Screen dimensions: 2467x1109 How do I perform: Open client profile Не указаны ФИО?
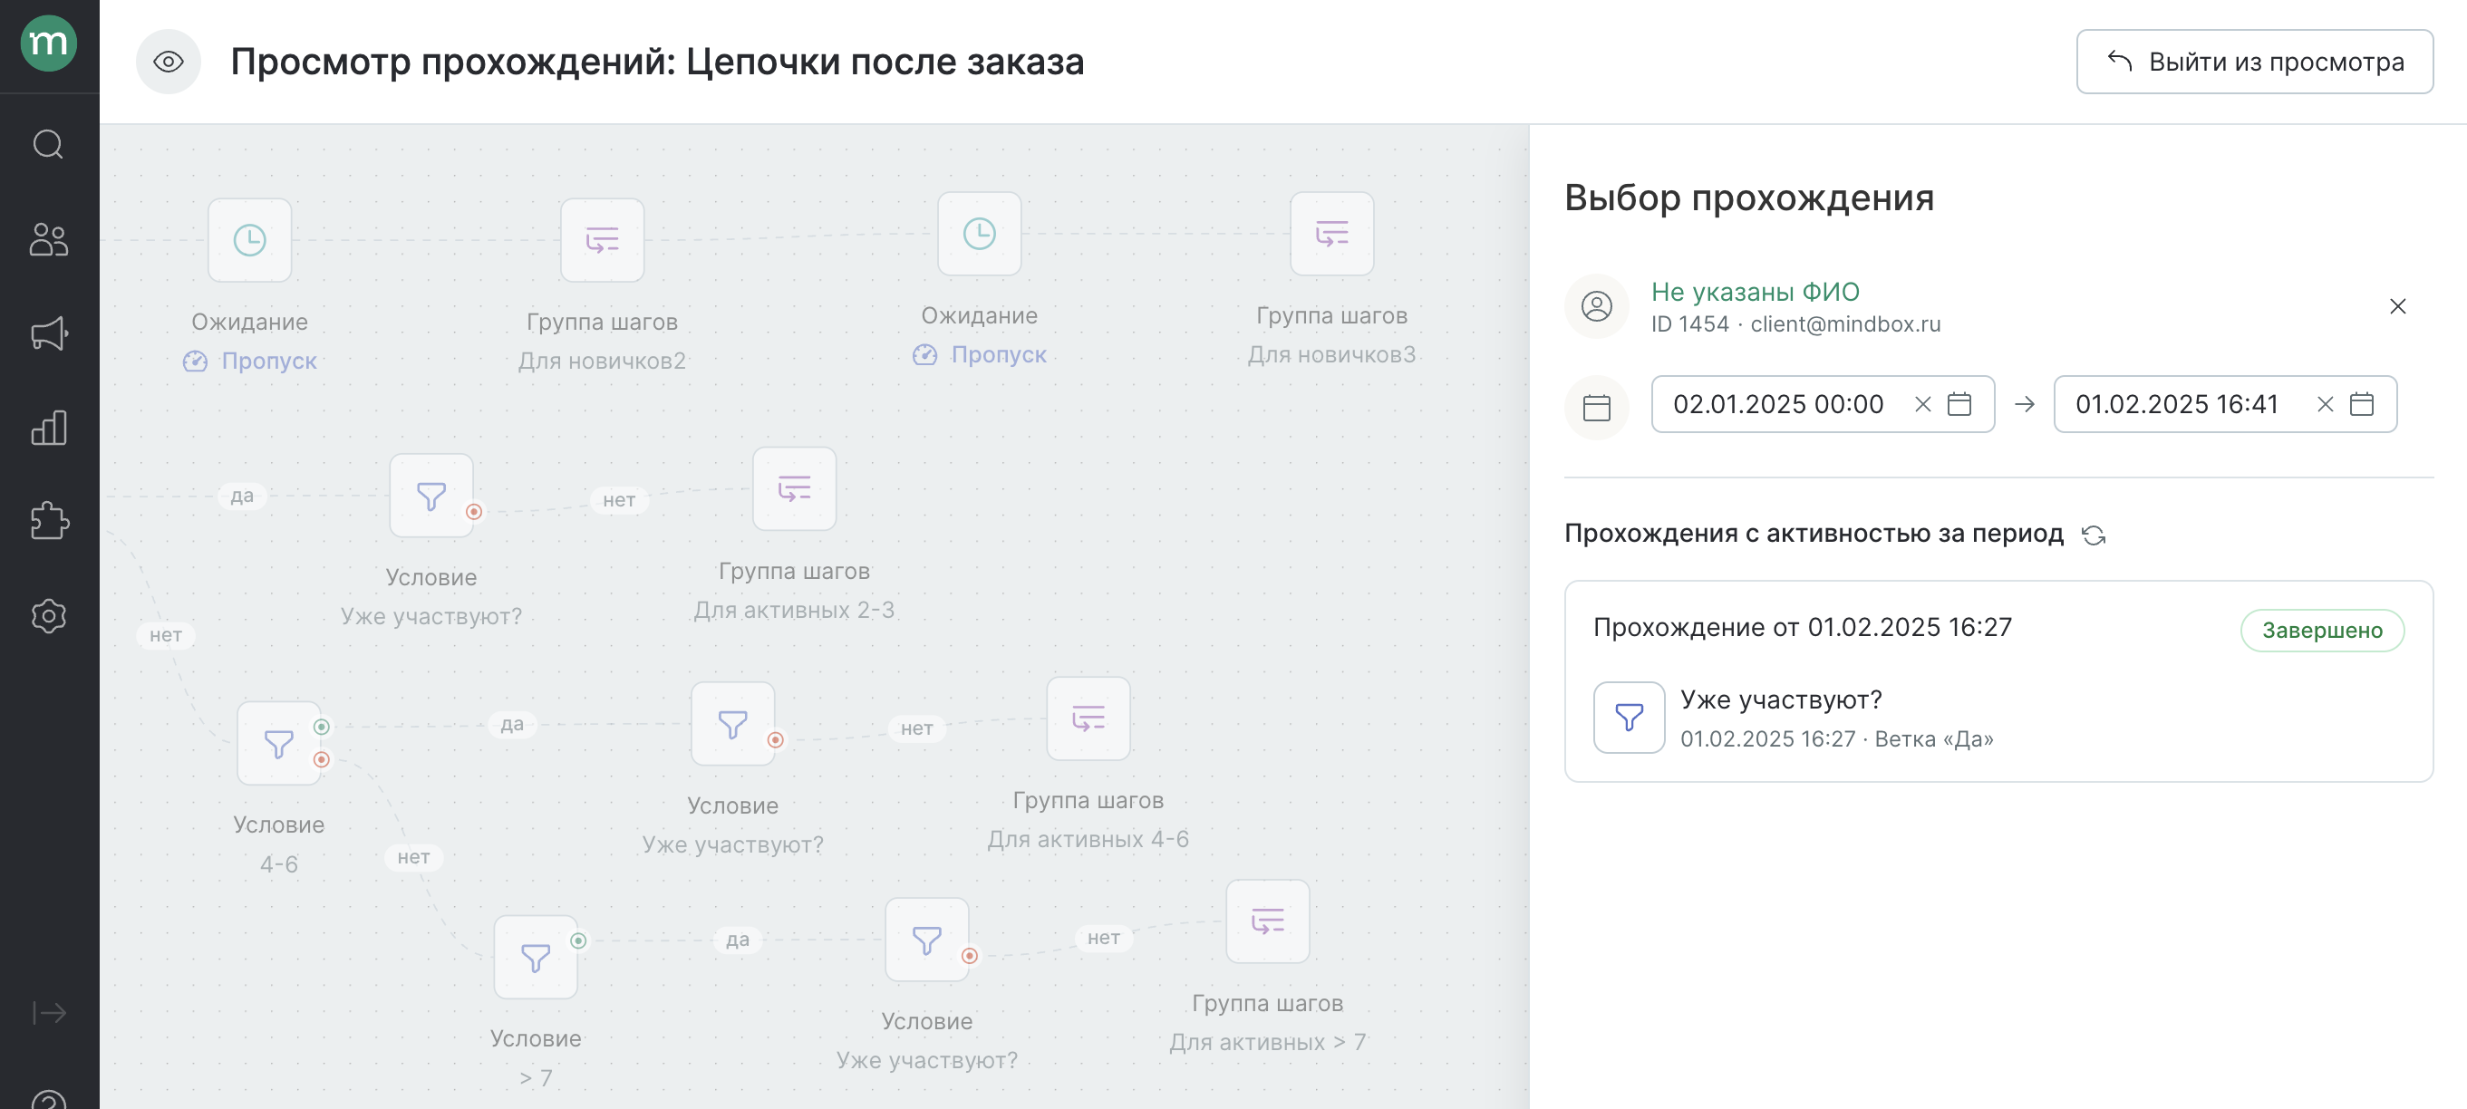[x=1755, y=291]
